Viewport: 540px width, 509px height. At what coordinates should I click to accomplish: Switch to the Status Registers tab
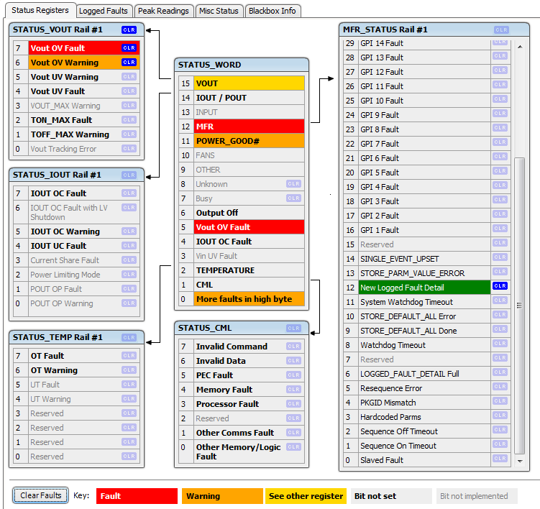(40, 10)
